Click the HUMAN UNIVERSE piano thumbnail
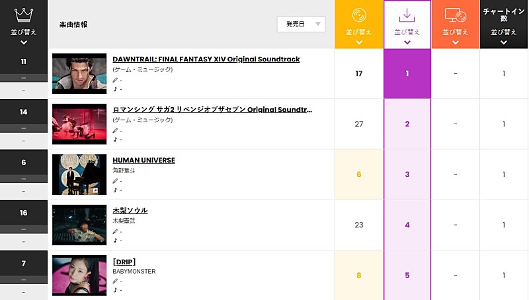 tap(79, 174)
